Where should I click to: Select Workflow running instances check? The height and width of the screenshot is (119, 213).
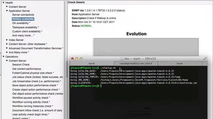coord(33,106)
